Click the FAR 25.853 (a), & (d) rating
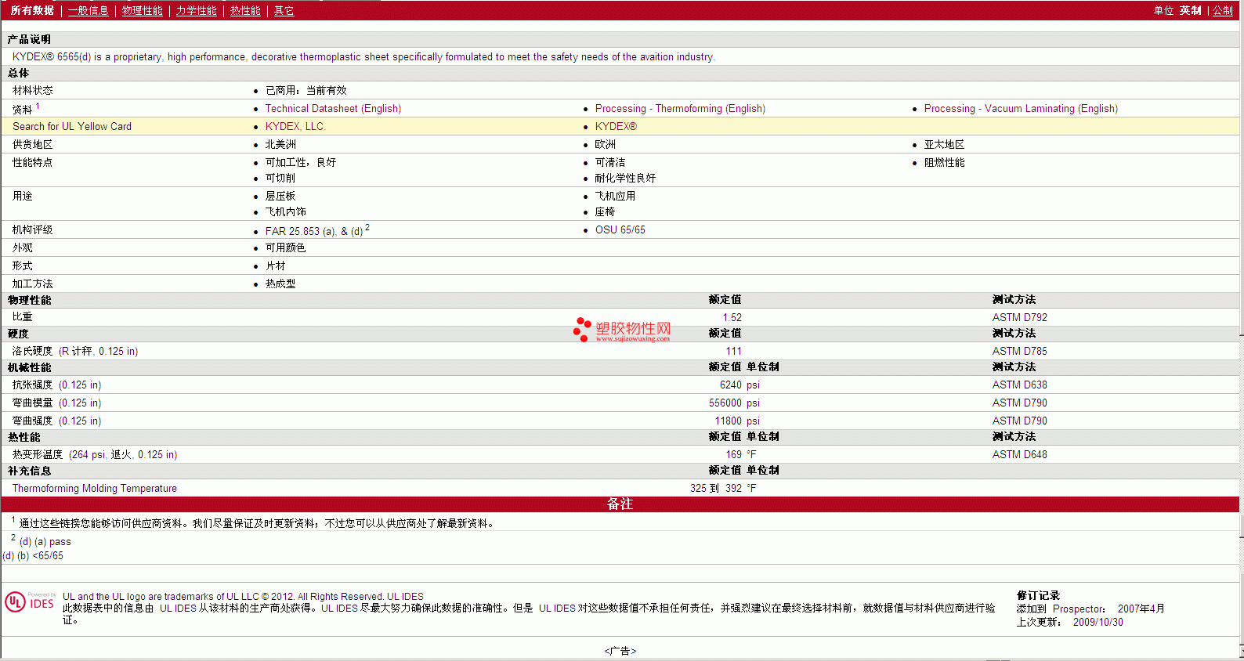1244x661 pixels. (x=314, y=232)
